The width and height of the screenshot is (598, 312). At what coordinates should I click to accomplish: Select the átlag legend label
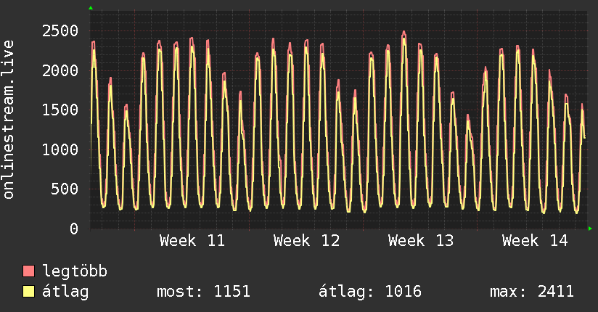pos(65,292)
